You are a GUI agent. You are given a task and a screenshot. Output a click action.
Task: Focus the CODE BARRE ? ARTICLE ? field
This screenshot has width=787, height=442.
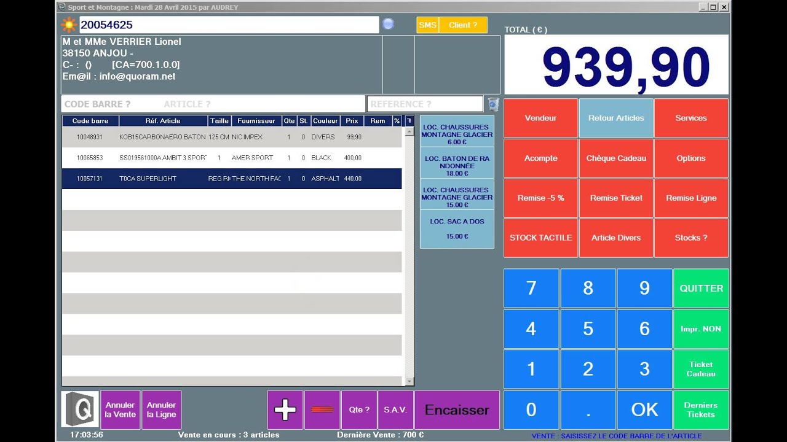(213, 104)
